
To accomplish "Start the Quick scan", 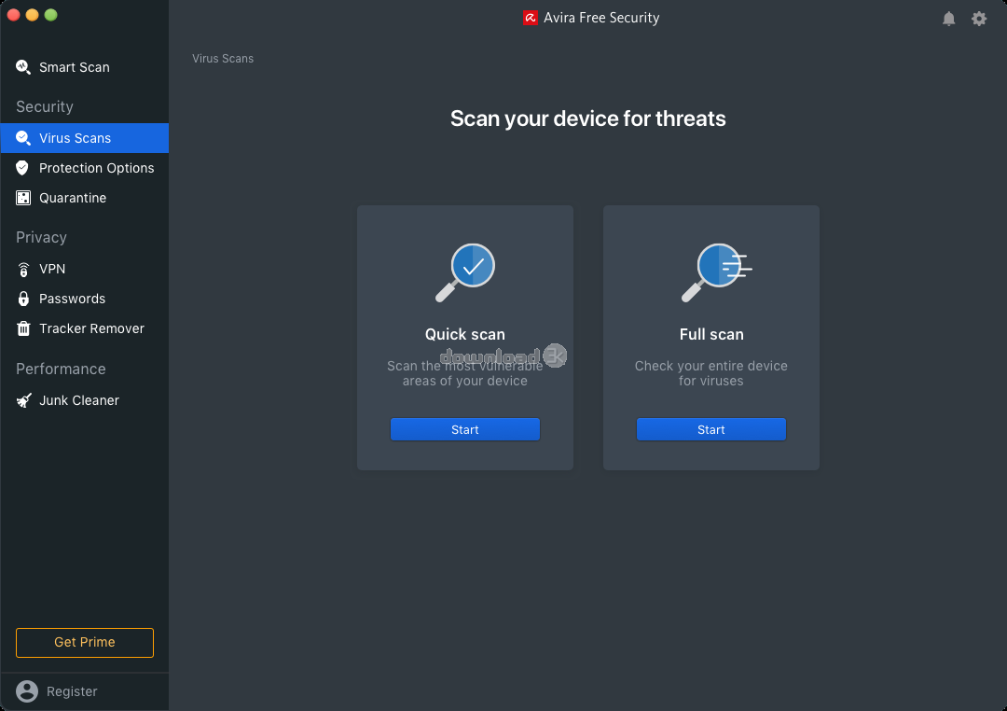I will click(465, 429).
